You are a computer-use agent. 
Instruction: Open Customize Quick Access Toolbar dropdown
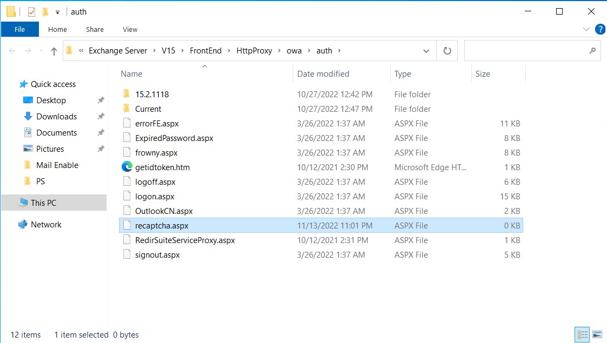coord(57,12)
